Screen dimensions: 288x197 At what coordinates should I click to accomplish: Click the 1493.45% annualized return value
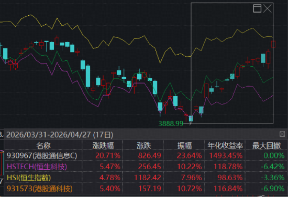[x=226, y=155]
